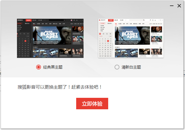Choose the white theme preview thumbnail
Viewport: 185px width, 130px height.
click(131, 38)
